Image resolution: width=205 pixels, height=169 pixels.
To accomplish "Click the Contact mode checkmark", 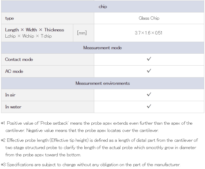I will click(x=149, y=59).
